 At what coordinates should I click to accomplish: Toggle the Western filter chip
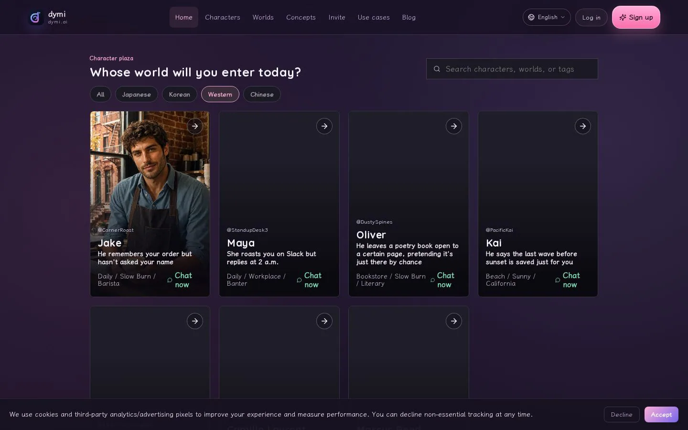[220, 94]
